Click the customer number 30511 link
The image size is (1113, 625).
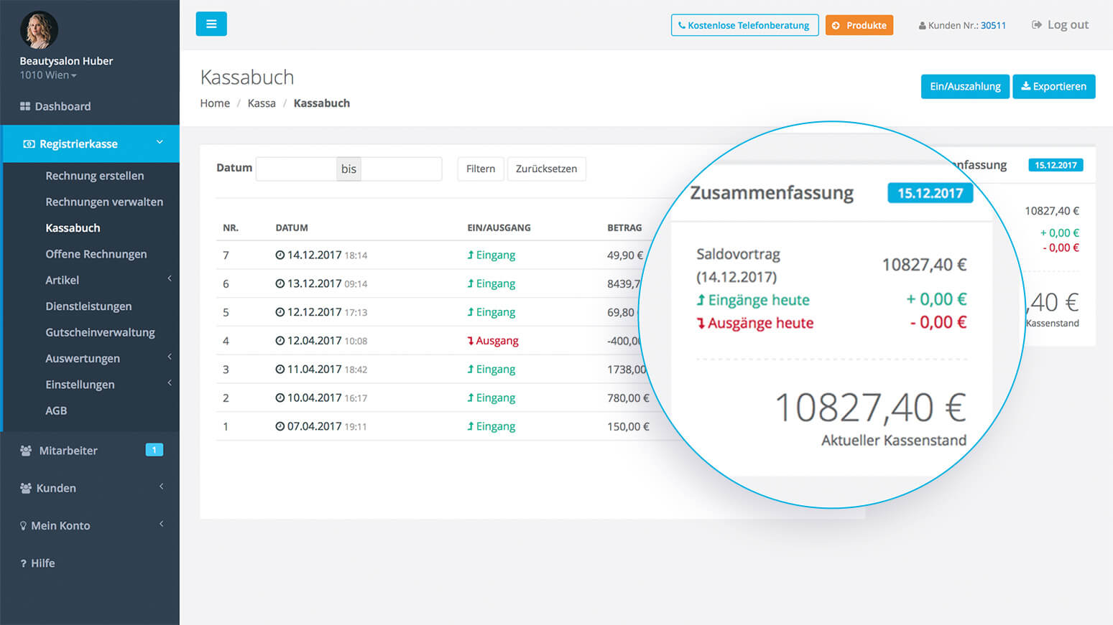tap(994, 25)
